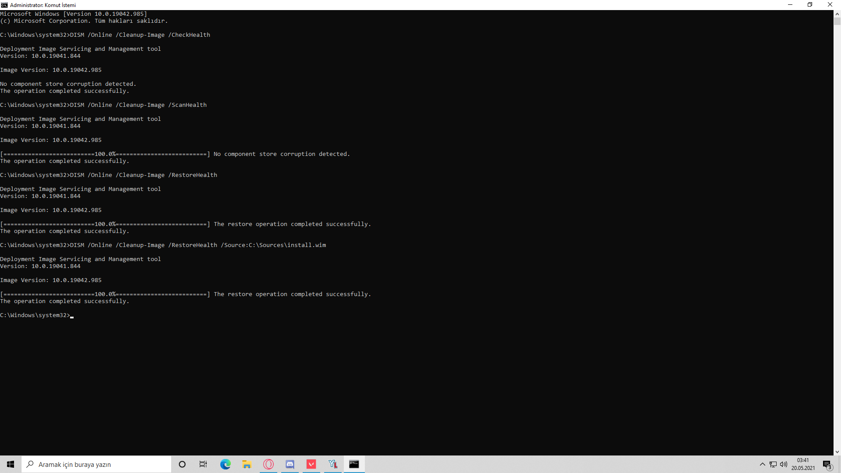
Task: Click scrollbar down arrow in console
Action: [837, 452]
